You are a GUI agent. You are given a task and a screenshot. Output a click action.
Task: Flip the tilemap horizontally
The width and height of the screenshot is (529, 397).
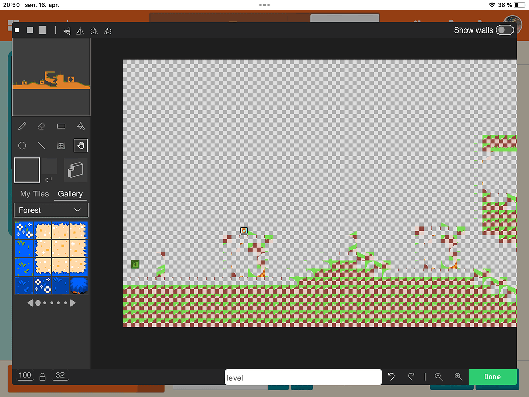67,30
